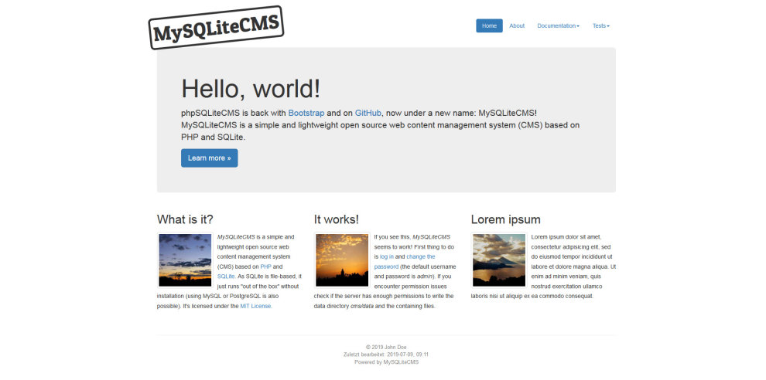This screenshot has width=766, height=380.
Task: Open the orange sunset thumbnail under It works!
Action: [342, 260]
